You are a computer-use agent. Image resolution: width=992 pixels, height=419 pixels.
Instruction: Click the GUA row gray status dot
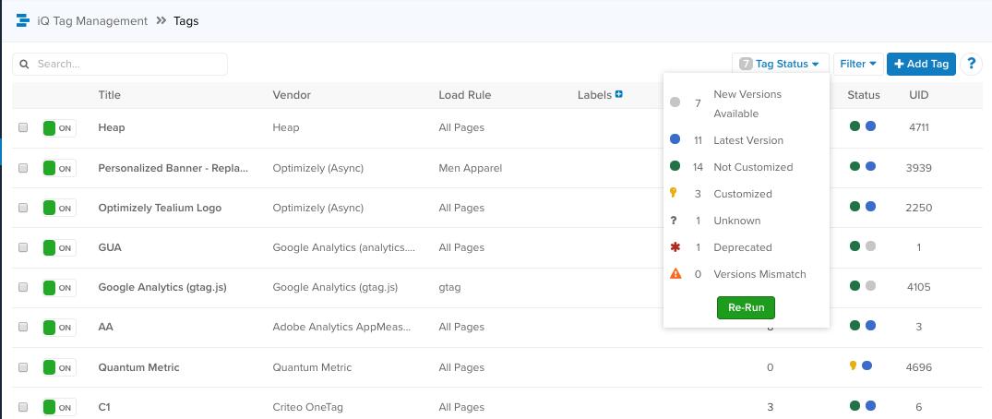[x=870, y=246]
